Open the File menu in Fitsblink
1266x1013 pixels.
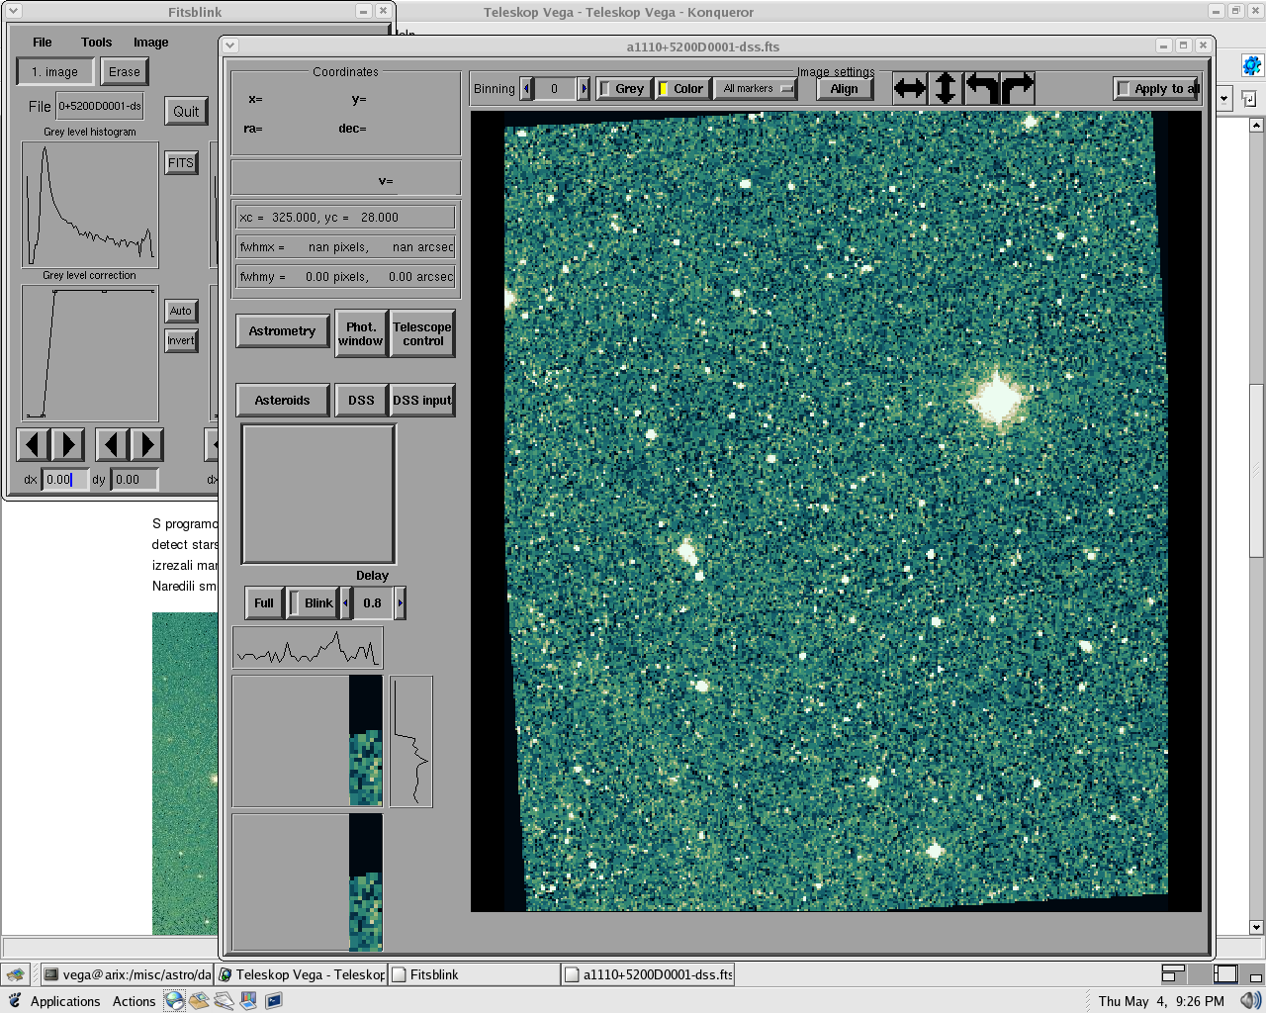[42, 42]
